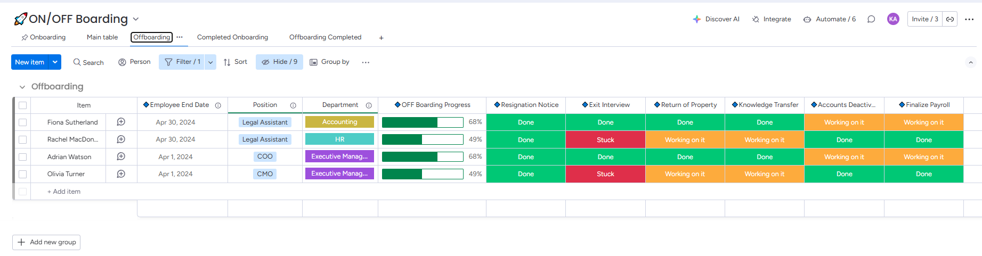Click Rachel MacDonald's 49% progress bar
The image size is (982, 256).
423,139
